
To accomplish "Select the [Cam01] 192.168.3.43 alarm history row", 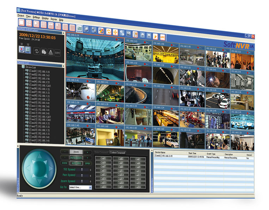I will point(203,157).
